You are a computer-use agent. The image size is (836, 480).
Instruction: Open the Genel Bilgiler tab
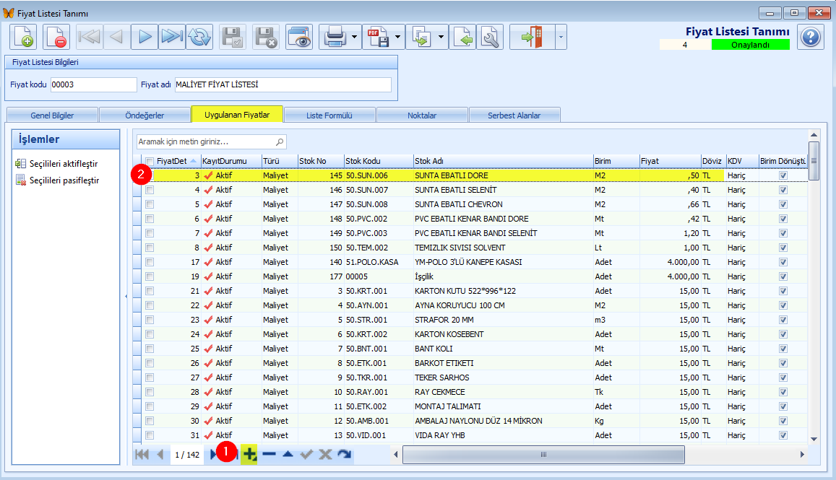tap(52, 115)
